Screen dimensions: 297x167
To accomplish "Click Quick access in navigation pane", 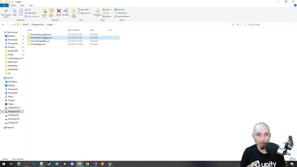I will (12, 32).
